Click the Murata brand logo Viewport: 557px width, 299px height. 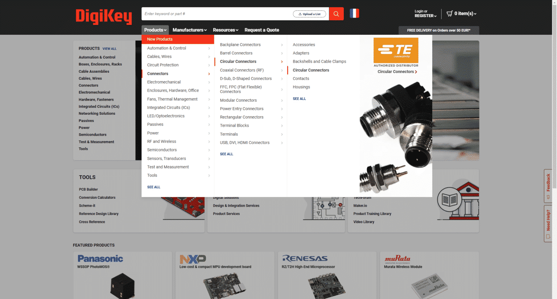[x=397, y=258]
